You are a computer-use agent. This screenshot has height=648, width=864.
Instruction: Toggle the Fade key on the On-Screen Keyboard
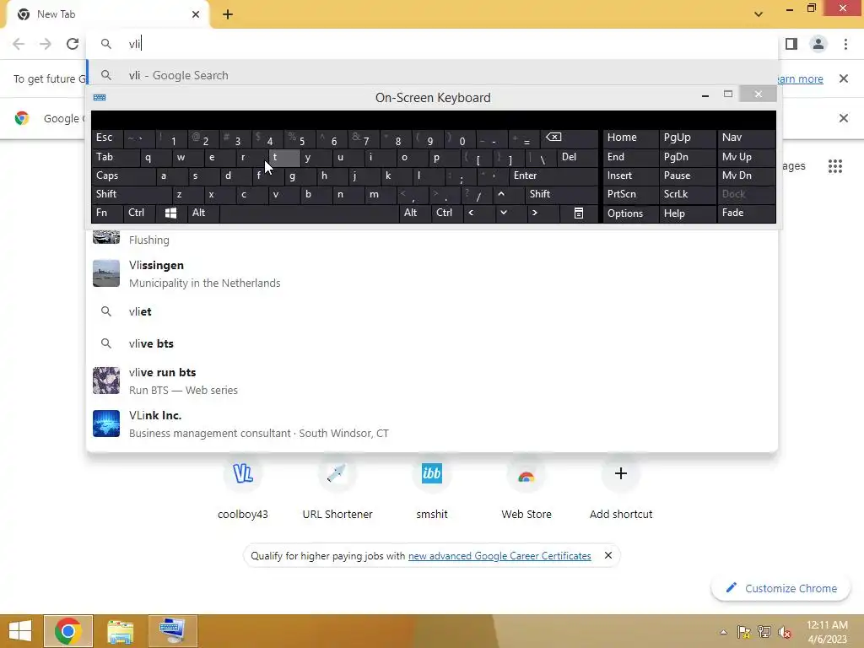pos(746,213)
